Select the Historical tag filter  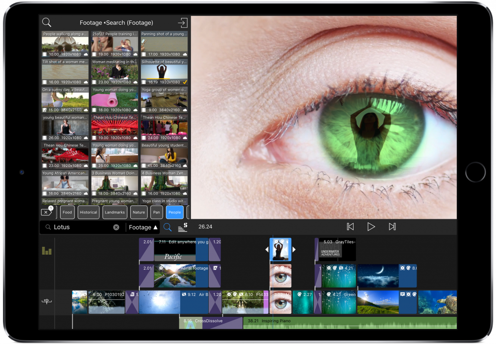[x=88, y=212]
